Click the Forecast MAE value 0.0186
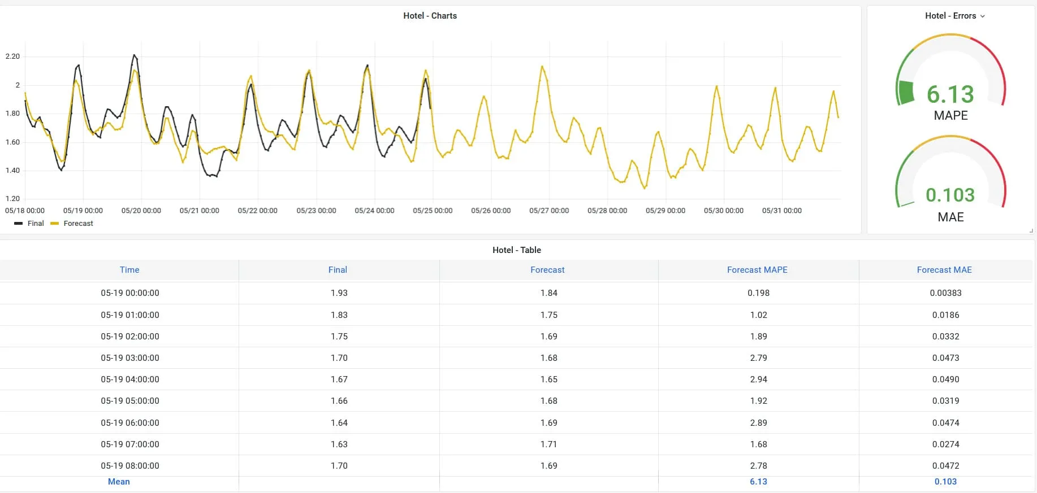Image resolution: width=1037 pixels, height=493 pixels. [945, 315]
